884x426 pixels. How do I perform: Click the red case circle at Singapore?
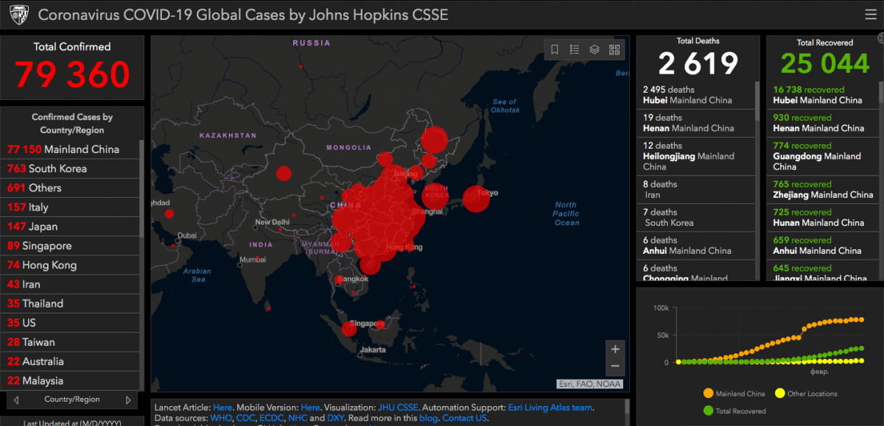point(349,329)
